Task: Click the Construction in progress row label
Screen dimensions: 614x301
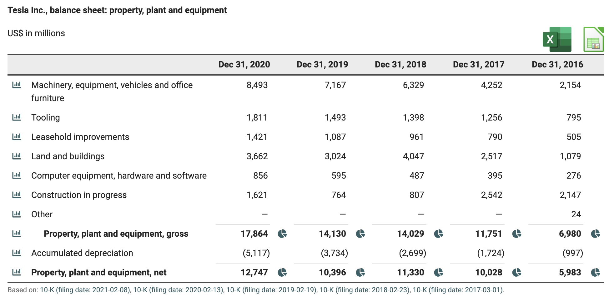Action: pyautogui.click(x=79, y=195)
